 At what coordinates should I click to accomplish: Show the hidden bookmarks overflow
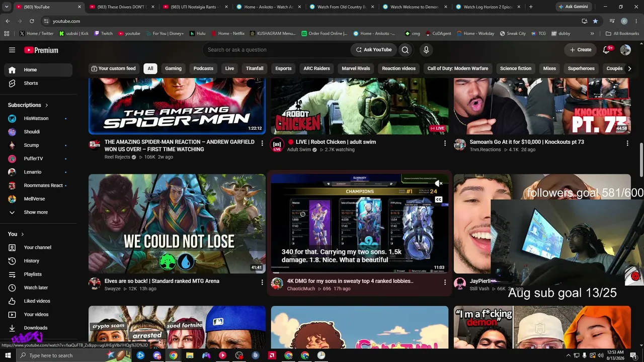click(x=592, y=34)
